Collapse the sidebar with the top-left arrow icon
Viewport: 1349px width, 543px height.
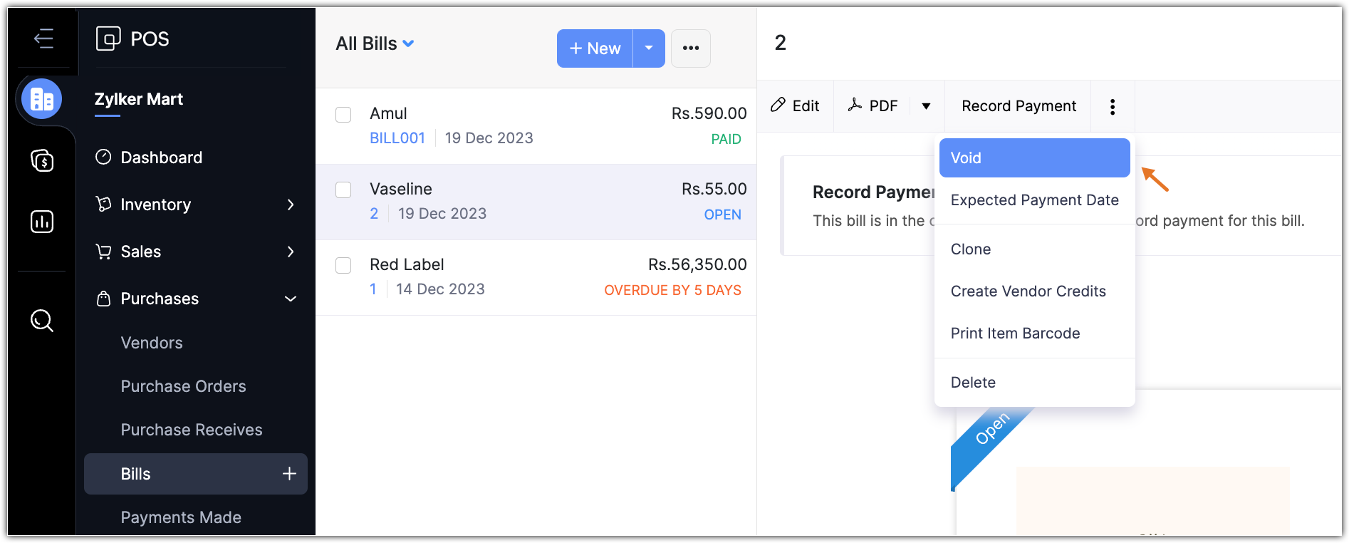[x=43, y=38]
